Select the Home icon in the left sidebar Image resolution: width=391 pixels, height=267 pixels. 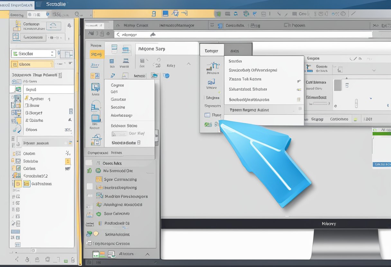(95, 46)
